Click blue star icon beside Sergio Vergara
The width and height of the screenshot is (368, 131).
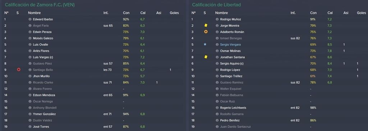coord(205,44)
